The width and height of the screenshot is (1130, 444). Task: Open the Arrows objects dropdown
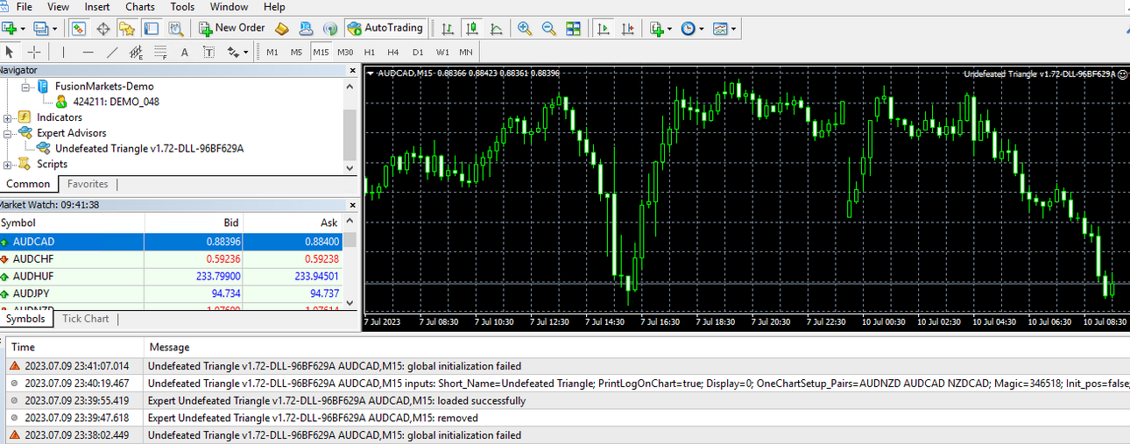tap(237, 52)
